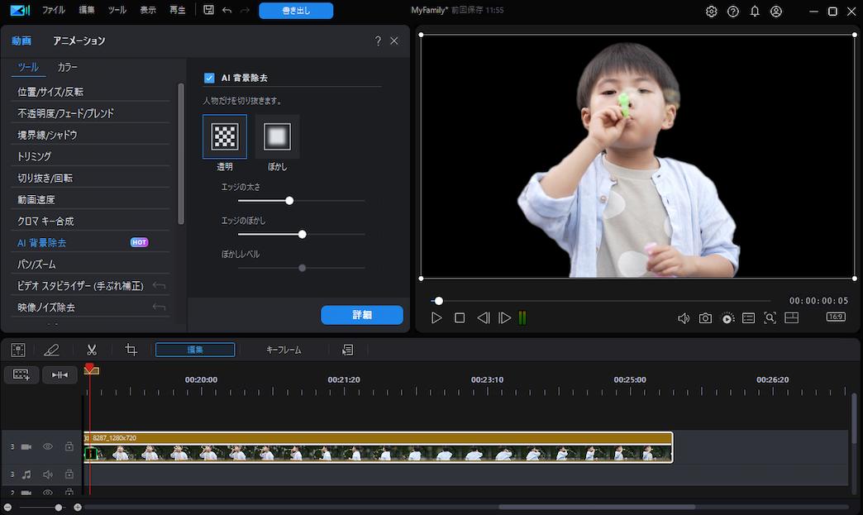The height and width of the screenshot is (515, 863).
Task: Click the 詳細 button in the settings panel
Action: point(362,315)
